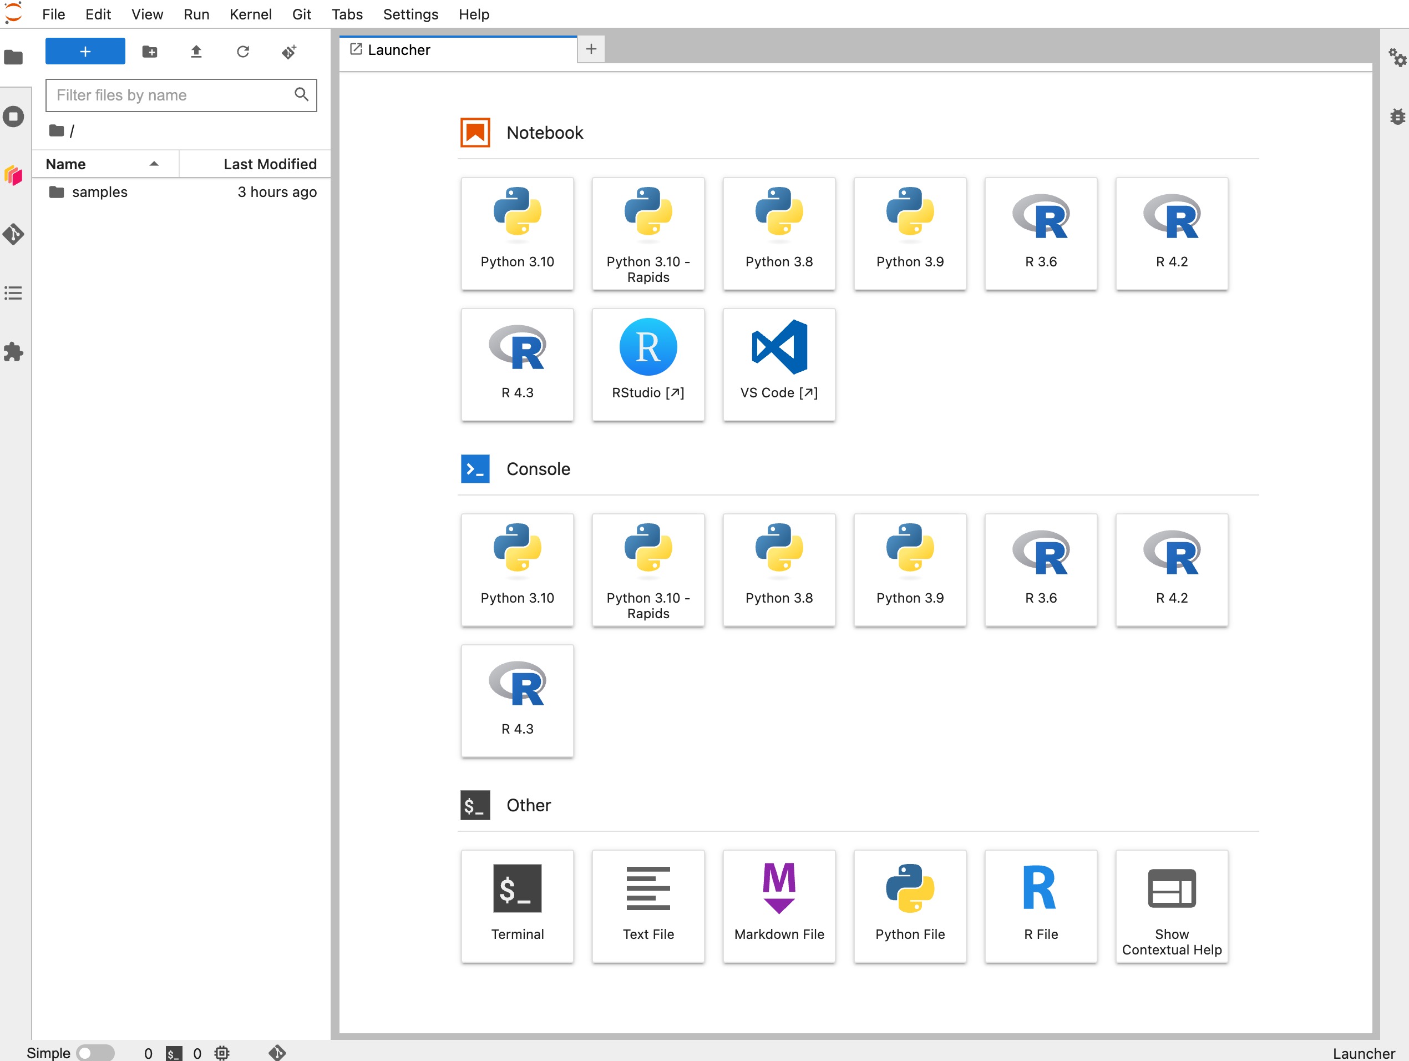Show Running Terminals and Kernels panel
The height and width of the screenshot is (1061, 1409).
point(13,117)
